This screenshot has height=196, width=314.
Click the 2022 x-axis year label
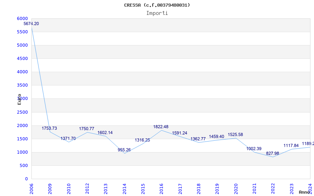273,189
